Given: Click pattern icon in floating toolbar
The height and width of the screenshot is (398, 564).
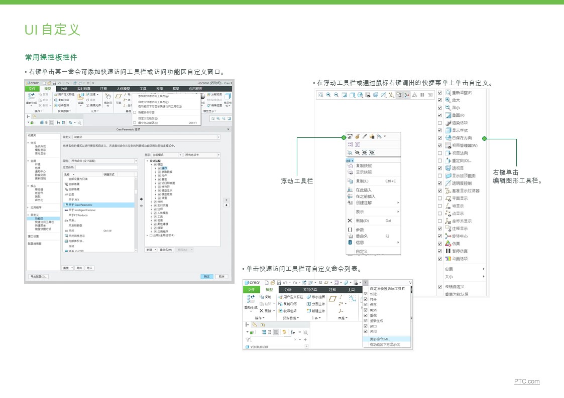Looking at the screenshot, I should pyautogui.click(x=350, y=144).
